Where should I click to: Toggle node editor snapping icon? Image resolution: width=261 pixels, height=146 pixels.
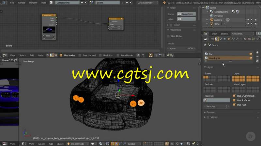(156, 55)
